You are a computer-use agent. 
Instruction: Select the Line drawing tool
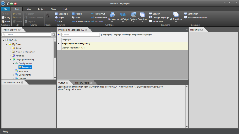tap(59, 21)
